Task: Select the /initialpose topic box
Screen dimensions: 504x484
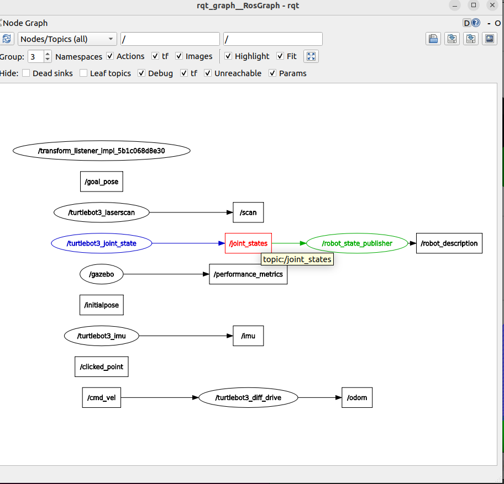Action: coord(102,305)
